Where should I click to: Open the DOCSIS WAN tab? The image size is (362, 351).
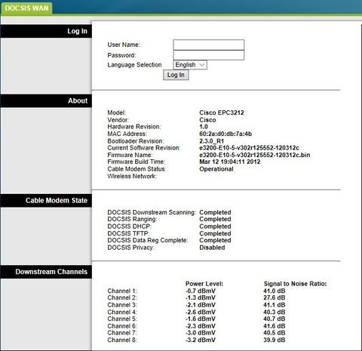[26, 8]
